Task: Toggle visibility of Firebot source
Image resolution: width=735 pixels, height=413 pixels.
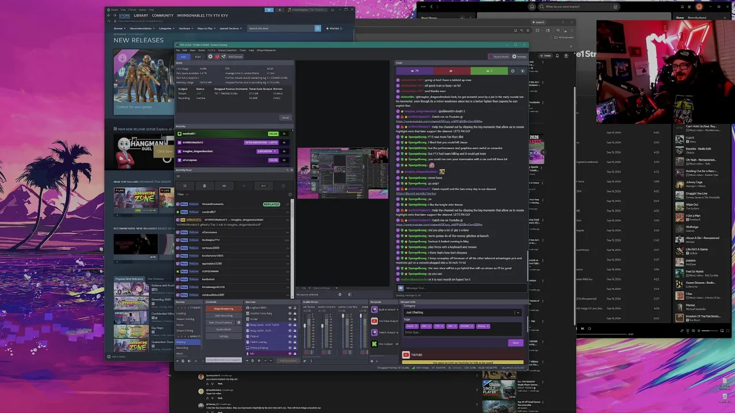Action: [x=290, y=336]
